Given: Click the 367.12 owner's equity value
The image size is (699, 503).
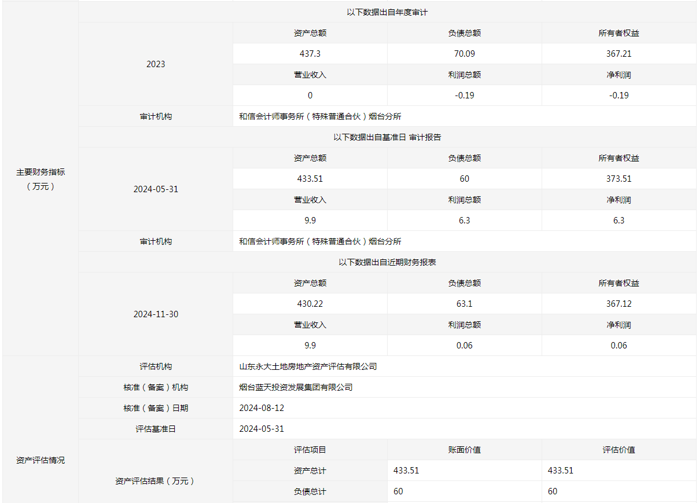Looking at the screenshot, I should pos(619,304).
